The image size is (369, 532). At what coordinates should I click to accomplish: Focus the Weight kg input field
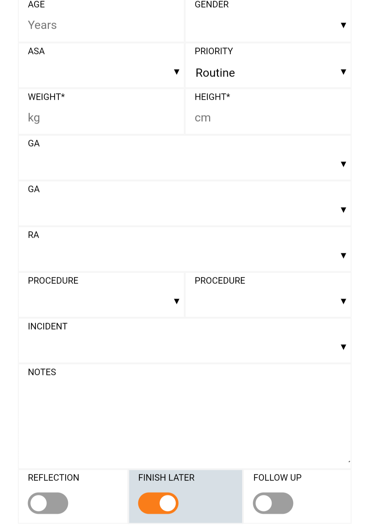point(101,118)
